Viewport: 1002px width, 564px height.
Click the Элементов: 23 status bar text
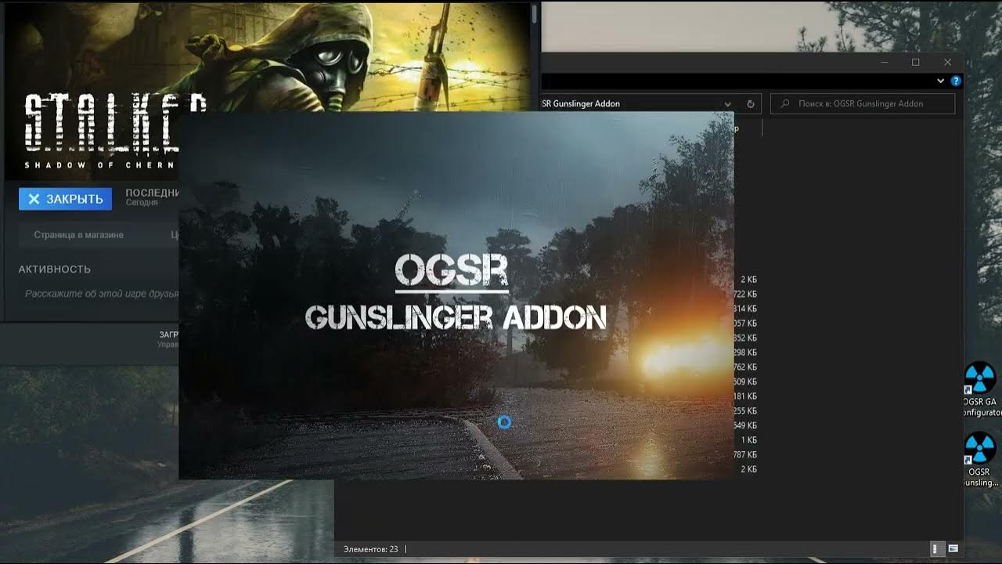[x=371, y=549]
